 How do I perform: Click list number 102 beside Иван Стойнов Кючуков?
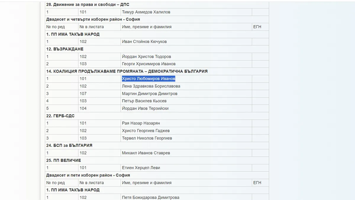tap(83, 42)
